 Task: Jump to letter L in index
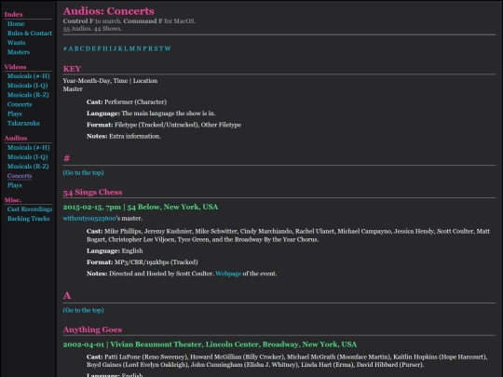126,48
